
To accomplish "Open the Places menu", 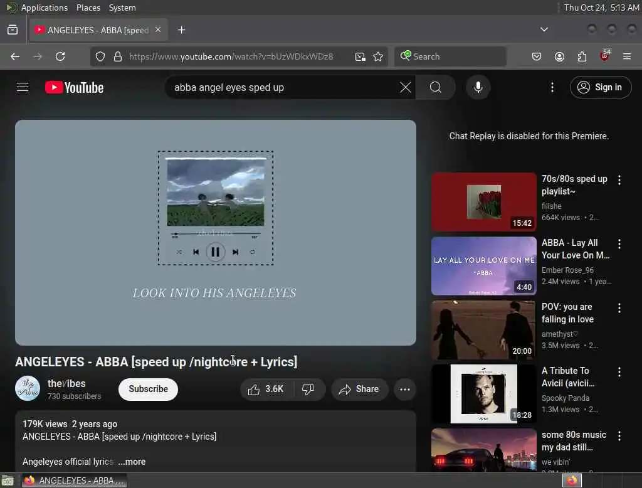I will click(x=88, y=8).
